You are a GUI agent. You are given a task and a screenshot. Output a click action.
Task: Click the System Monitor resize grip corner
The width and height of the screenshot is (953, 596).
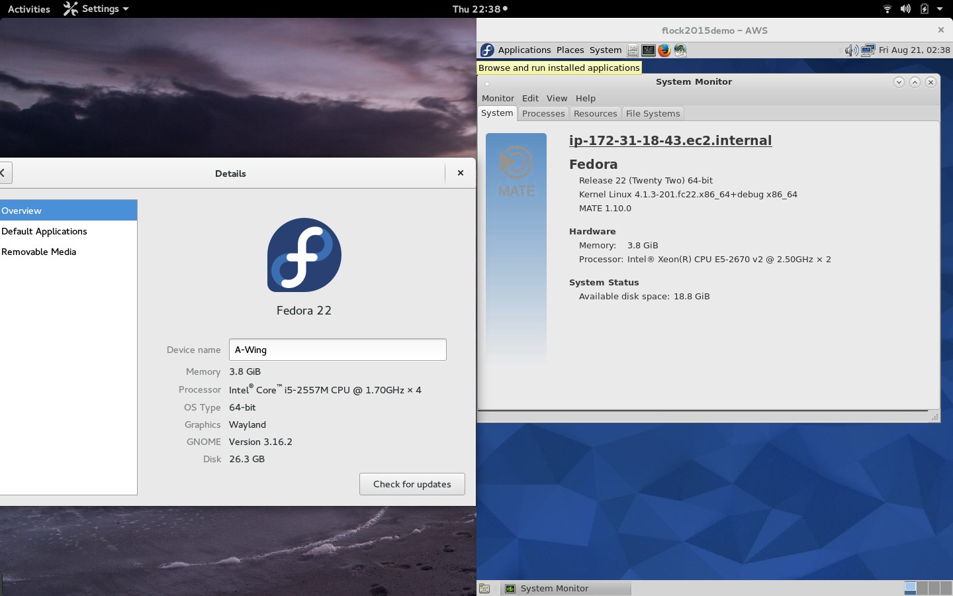pyautogui.click(x=934, y=417)
